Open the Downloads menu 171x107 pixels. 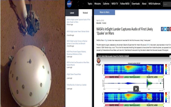(136, 4)
